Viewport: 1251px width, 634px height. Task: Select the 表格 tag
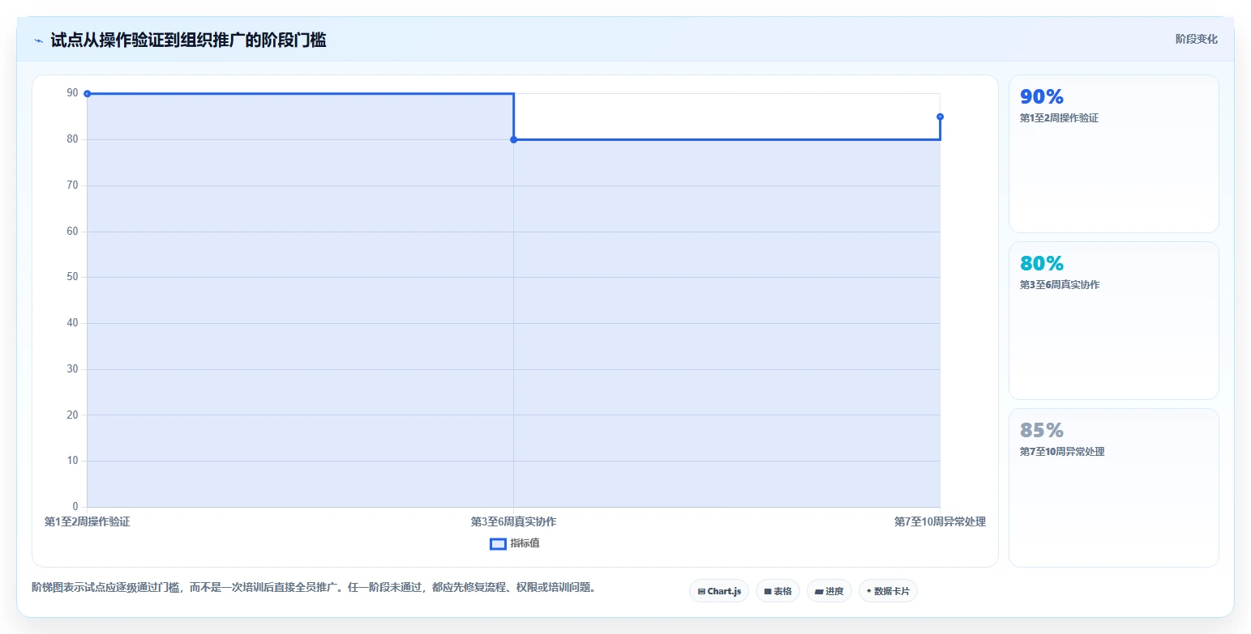tap(778, 591)
